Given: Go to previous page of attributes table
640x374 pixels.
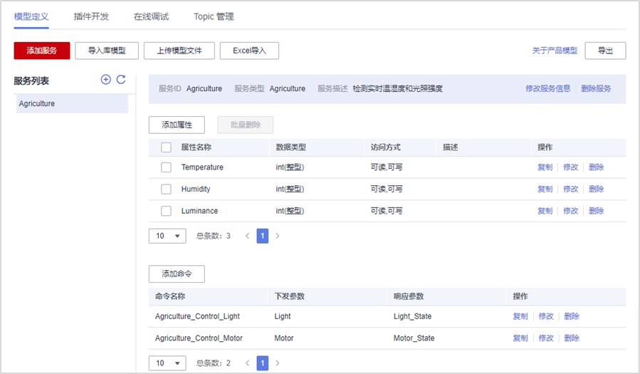Looking at the screenshot, I should 247,236.
